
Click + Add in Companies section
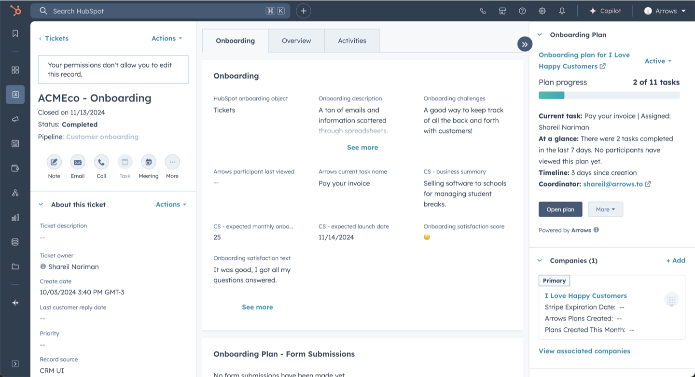click(676, 260)
